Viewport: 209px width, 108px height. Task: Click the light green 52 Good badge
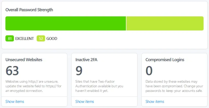pyautogui.click(x=41, y=39)
